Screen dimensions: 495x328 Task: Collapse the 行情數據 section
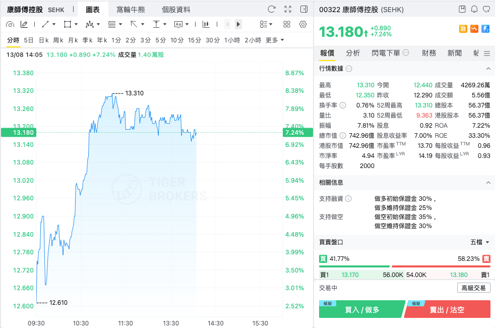[x=488, y=69]
